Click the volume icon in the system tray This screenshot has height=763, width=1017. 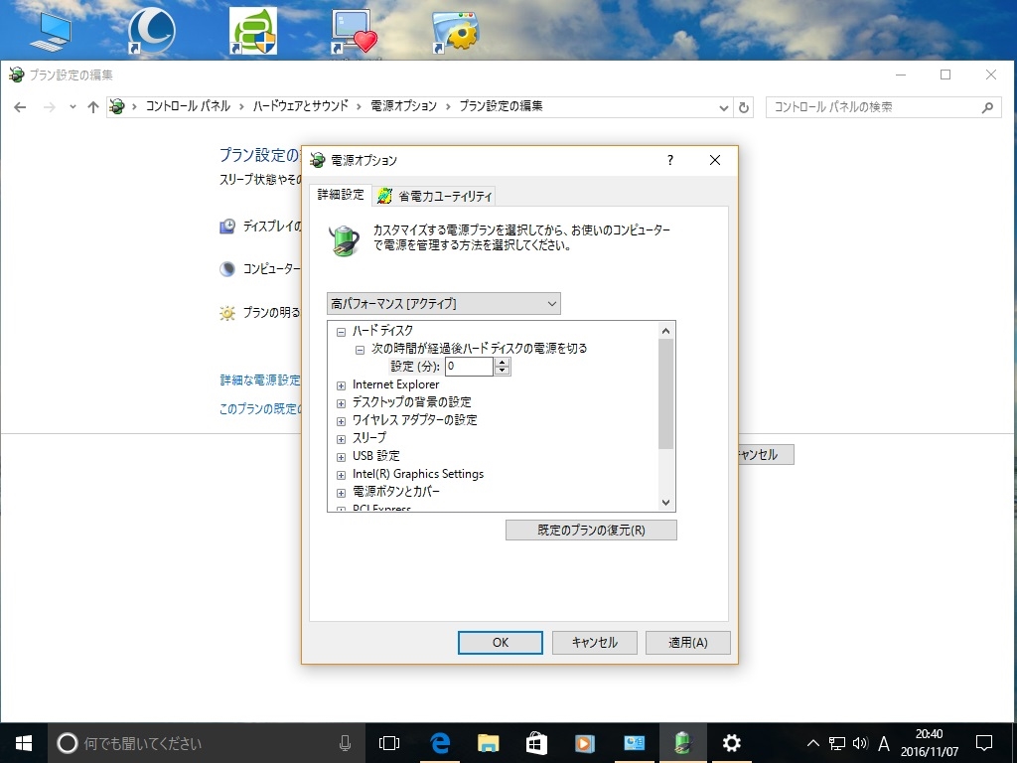(861, 743)
